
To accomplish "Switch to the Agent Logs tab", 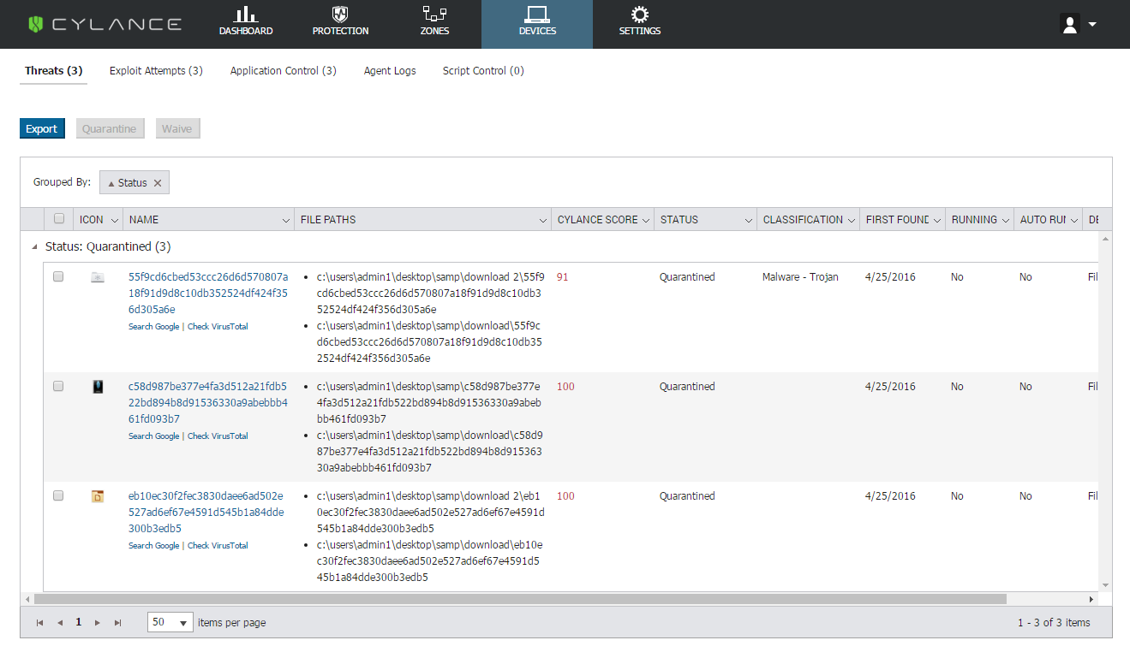I will click(390, 71).
